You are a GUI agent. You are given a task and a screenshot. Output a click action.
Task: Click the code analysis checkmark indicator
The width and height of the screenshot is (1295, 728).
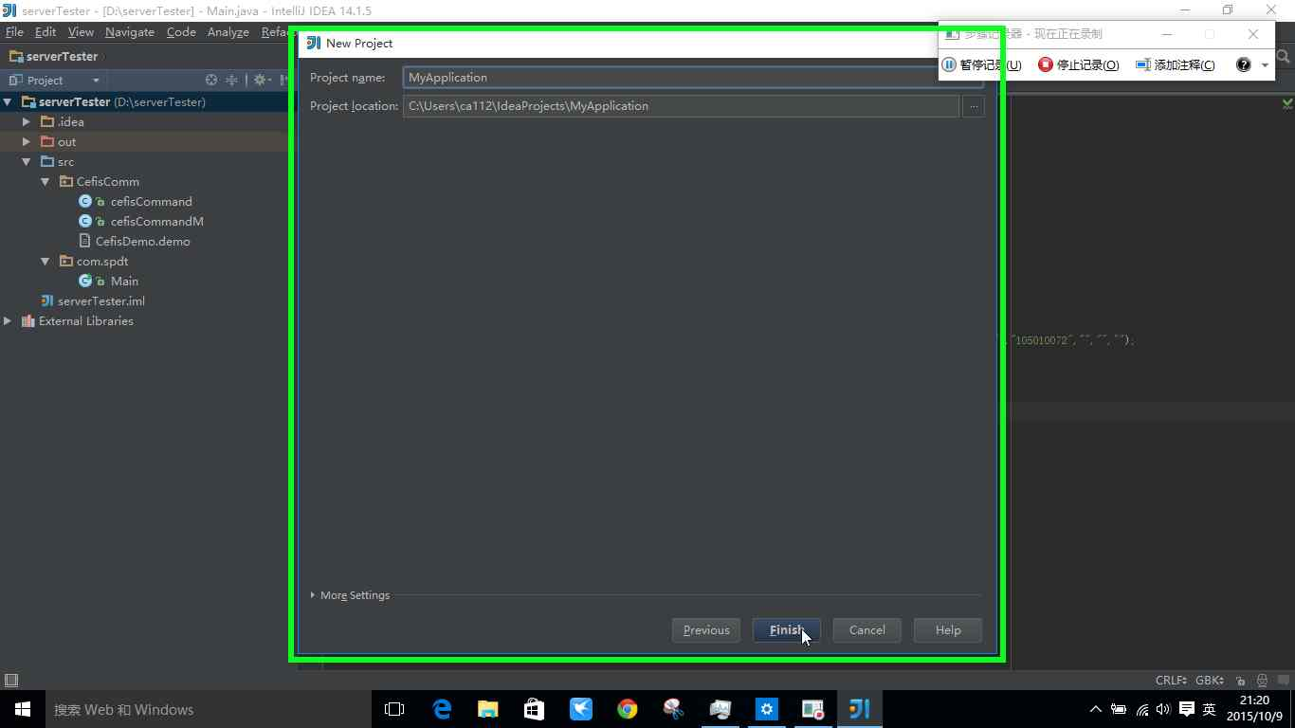(x=1287, y=102)
